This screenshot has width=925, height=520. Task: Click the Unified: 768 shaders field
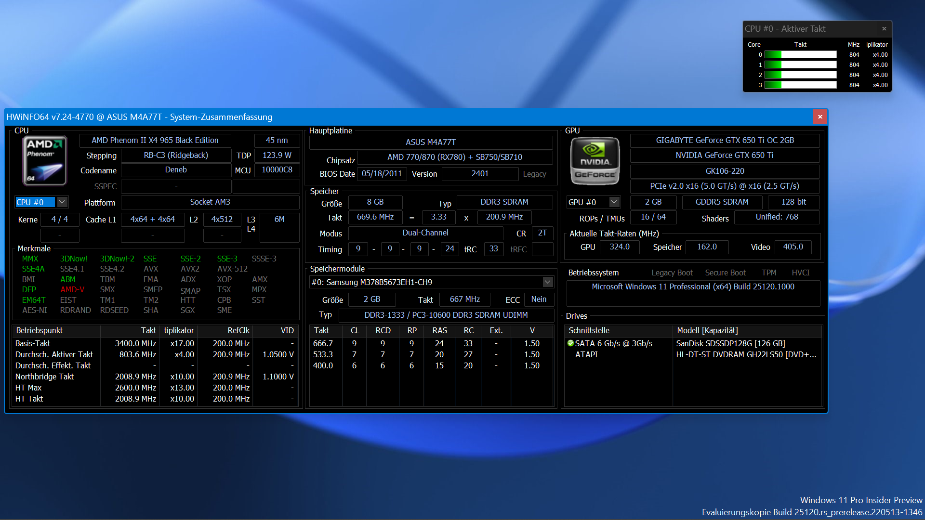click(x=777, y=217)
